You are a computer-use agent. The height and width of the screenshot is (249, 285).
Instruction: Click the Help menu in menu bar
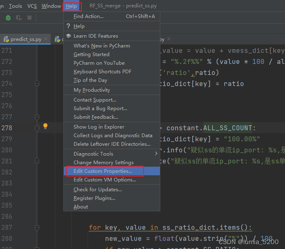[72, 6]
